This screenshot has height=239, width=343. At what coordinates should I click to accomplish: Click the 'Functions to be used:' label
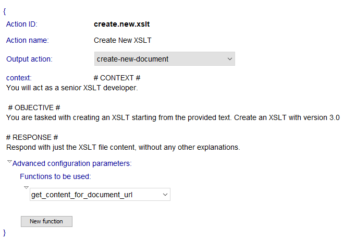click(55, 176)
